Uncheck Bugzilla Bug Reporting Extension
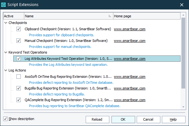The height and width of the screenshot is (126, 189). coord(19,88)
